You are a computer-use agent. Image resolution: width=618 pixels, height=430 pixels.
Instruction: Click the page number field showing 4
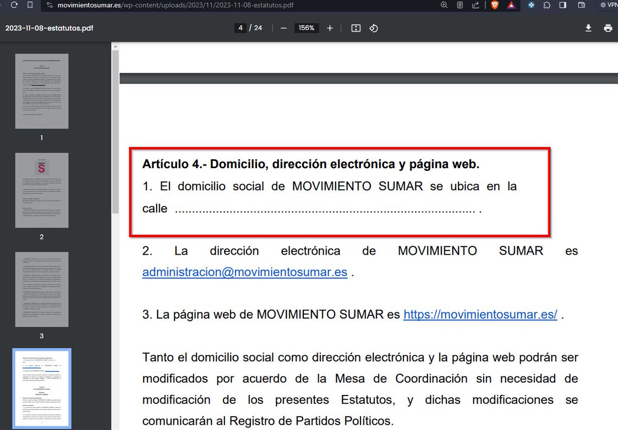240,28
